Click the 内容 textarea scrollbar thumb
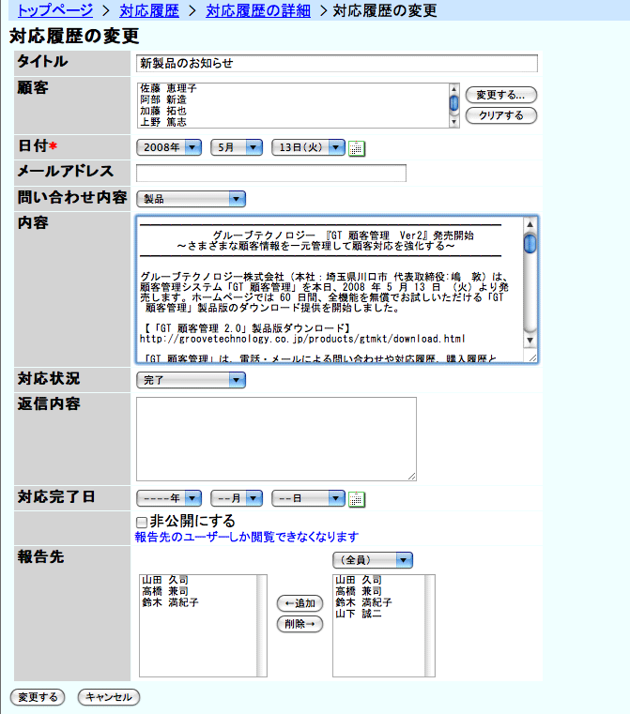630x714 pixels. pyautogui.click(x=530, y=244)
